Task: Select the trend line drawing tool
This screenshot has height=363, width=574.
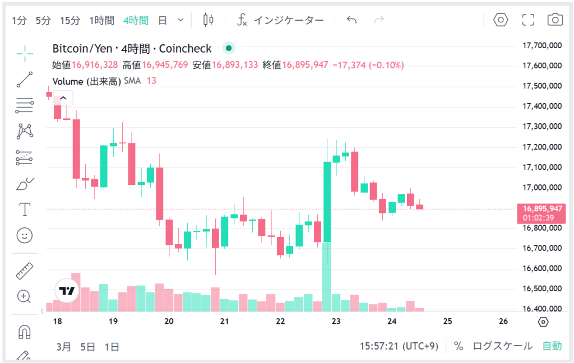Action: click(25, 80)
